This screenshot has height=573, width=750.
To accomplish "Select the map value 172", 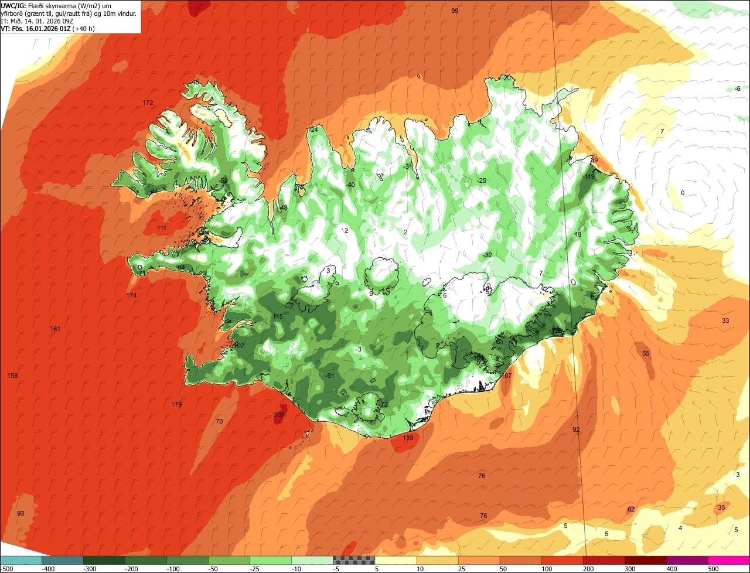I will click(x=148, y=103).
